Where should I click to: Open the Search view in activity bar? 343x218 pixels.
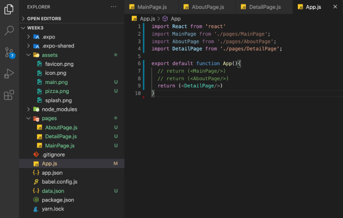[9, 31]
